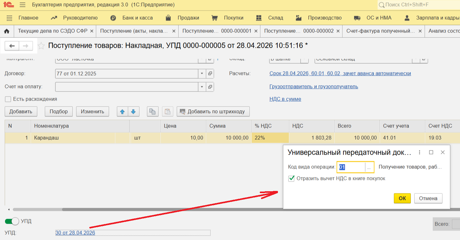Confirm the dialog with the yellow ОК button

402,198
